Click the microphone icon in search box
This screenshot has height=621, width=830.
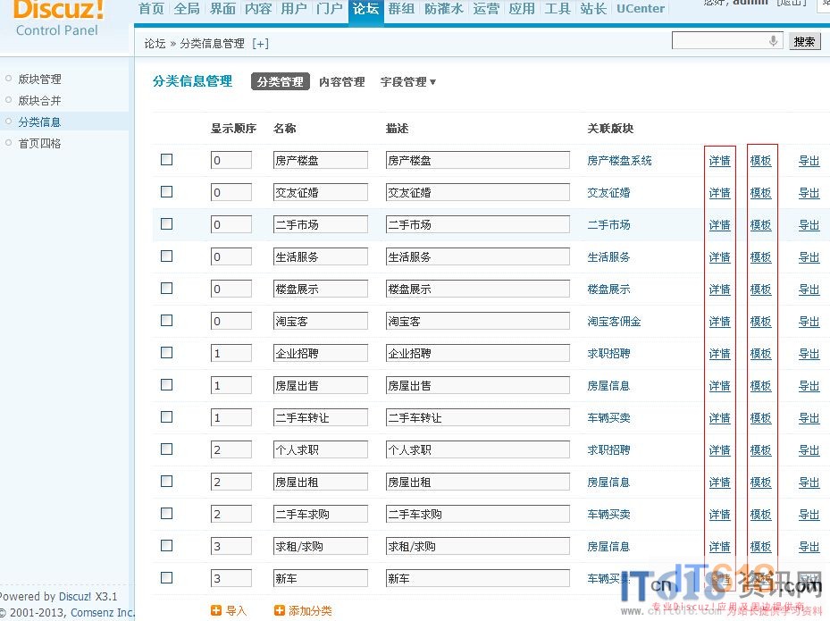pyautogui.click(x=773, y=41)
